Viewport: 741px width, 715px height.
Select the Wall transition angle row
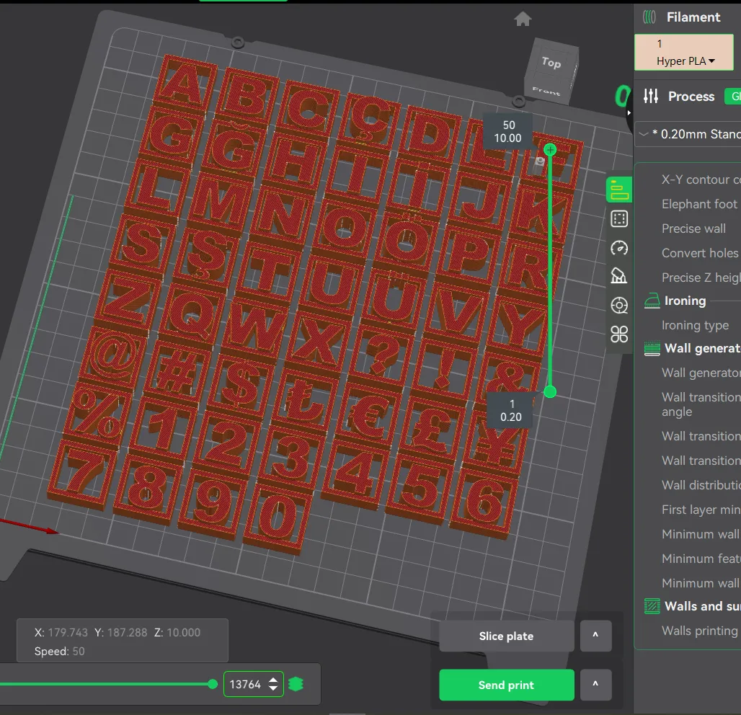701,404
